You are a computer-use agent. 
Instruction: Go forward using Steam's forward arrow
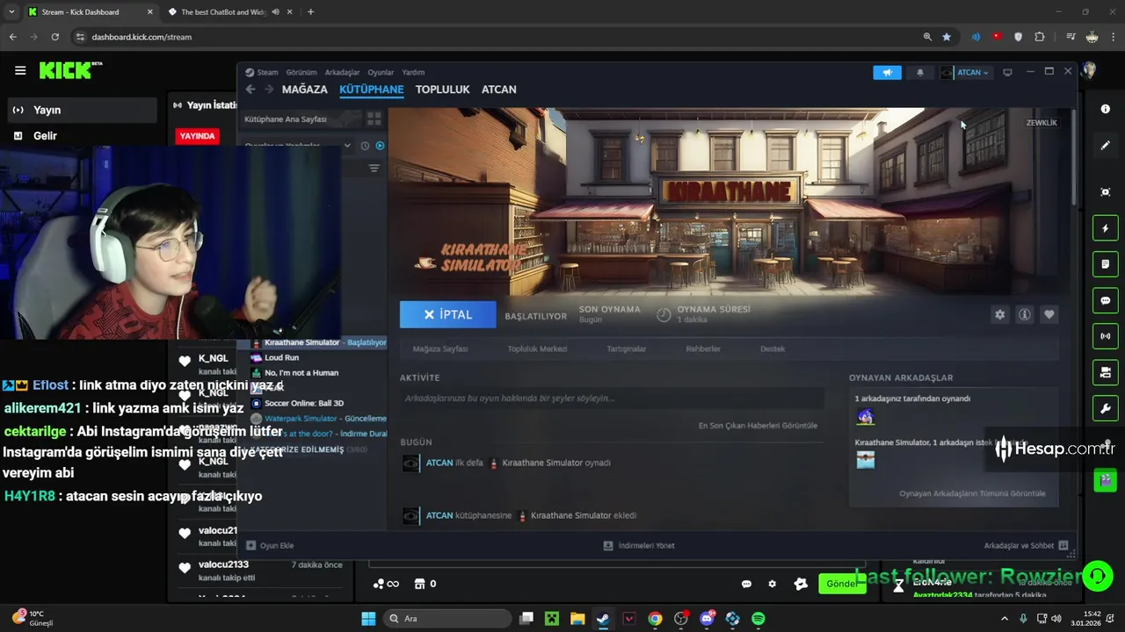269,90
